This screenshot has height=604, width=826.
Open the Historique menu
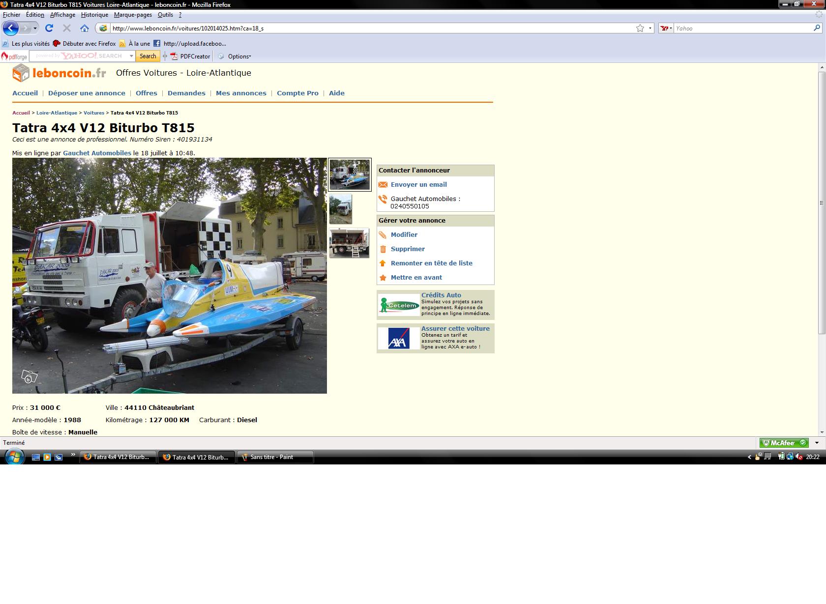[x=94, y=15]
